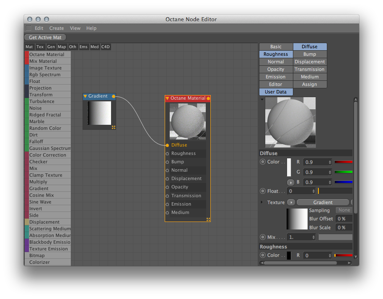This screenshot has width=383, height=299.
Task: Collapse the Gradient node with its triangle
Action: coord(85,96)
